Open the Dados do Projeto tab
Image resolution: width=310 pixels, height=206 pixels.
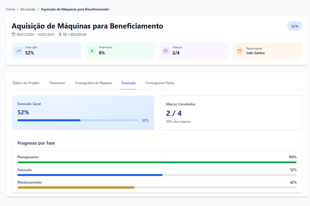26,83
